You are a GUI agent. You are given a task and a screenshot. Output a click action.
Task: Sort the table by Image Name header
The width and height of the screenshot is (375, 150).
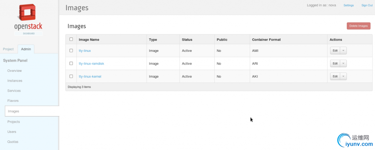(89, 39)
